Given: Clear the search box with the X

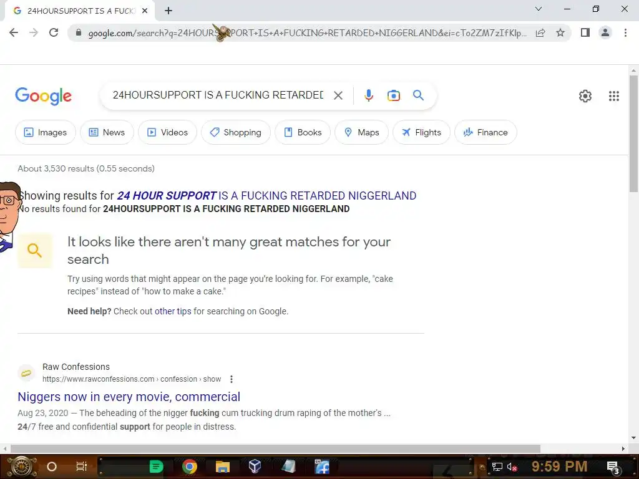Looking at the screenshot, I should (338, 95).
